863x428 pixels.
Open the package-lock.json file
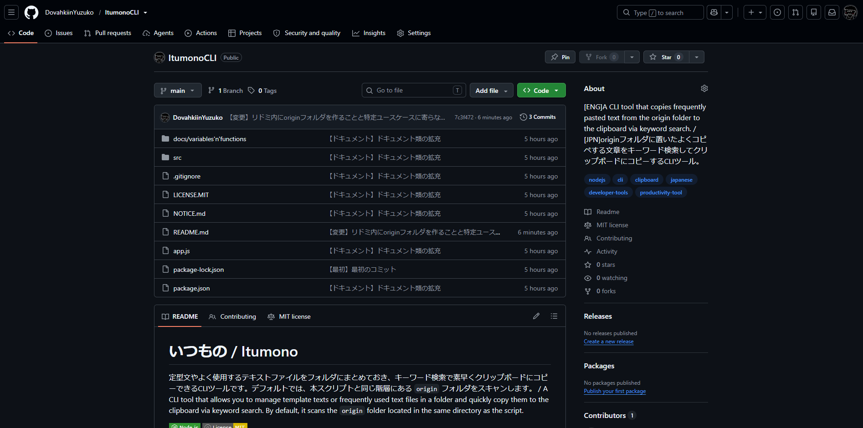tap(199, 270)
